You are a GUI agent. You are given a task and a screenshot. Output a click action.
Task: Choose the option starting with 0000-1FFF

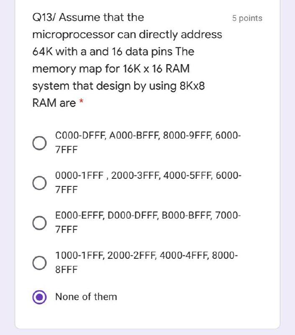[x=39, y=182]
